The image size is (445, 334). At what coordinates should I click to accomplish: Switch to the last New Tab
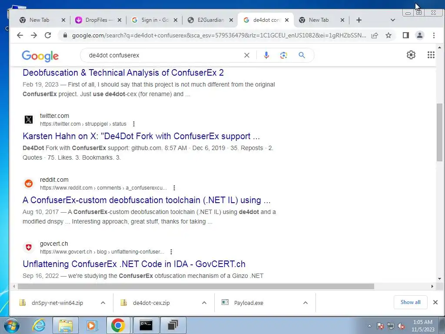[319, 20]
